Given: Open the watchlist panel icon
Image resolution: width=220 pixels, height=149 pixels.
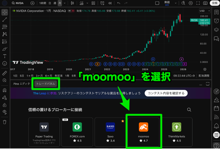Looking at the screenshot, I should (x=216, y=12).
